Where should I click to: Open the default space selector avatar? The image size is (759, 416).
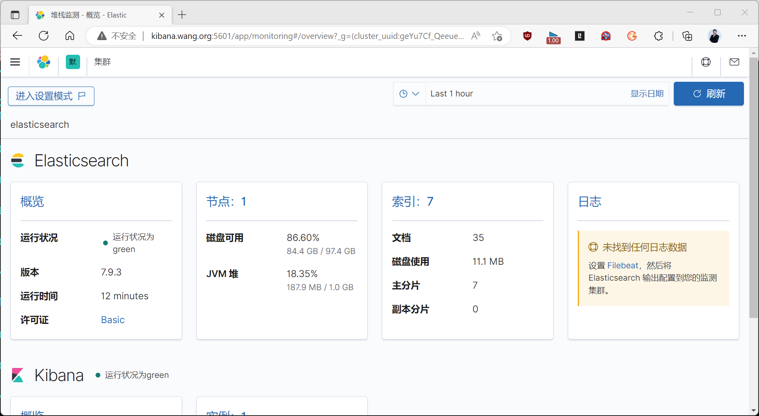coord(73,62)
